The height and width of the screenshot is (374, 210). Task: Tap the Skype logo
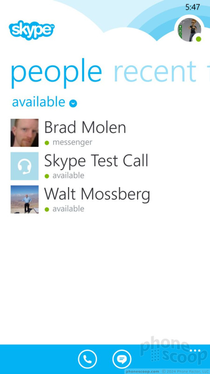click(31, 30)
